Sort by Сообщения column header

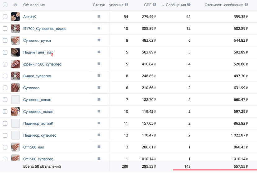tap(176, 5)
